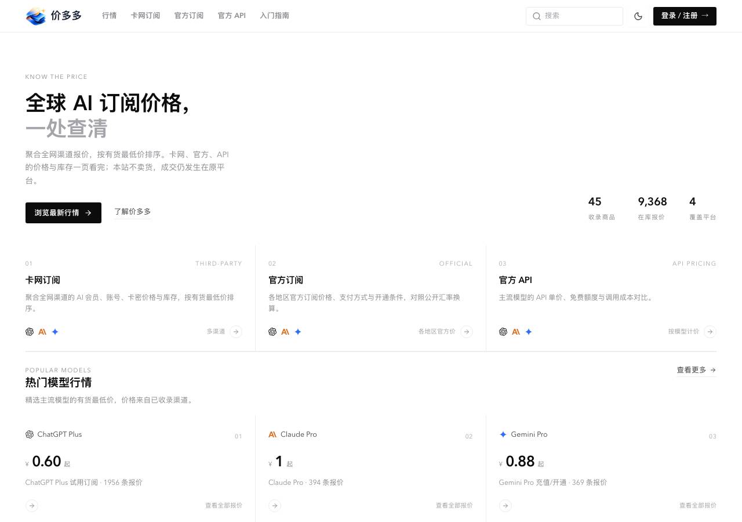Click the 4 覆盖平台 statistic
The width and height of the screenshot is (742, 522).
point(703,208)
